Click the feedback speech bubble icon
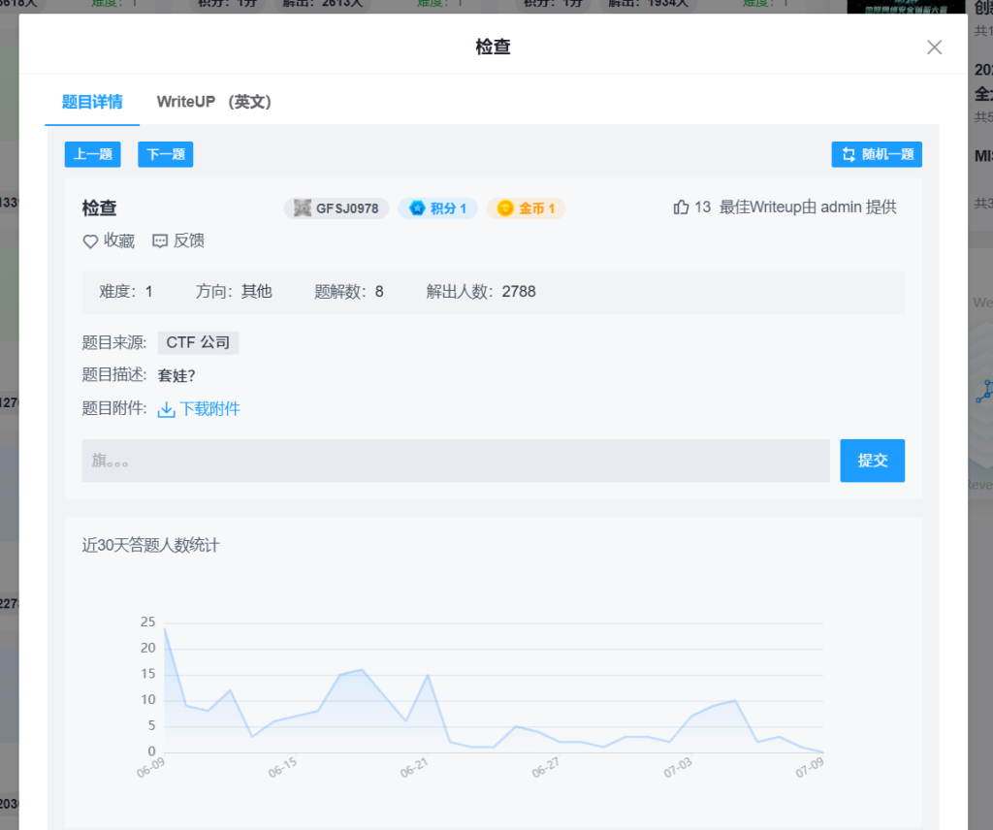 click(160, 241)
